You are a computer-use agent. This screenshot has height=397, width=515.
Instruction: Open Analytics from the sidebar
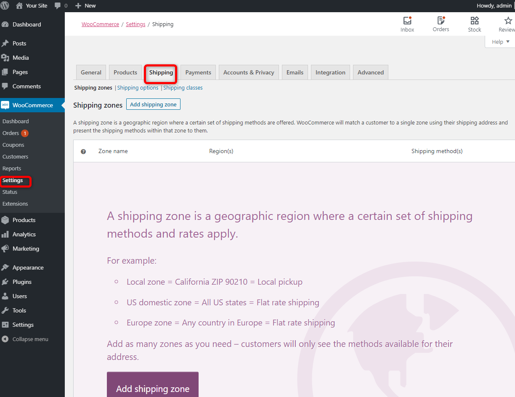[x=24, y=234]
